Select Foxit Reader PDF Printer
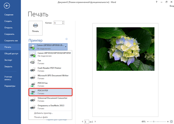This screenshot has height=124, width=174. click(x=50, y=69)
